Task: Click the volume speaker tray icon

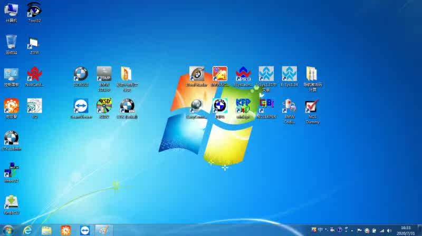Action: [389, 230]
